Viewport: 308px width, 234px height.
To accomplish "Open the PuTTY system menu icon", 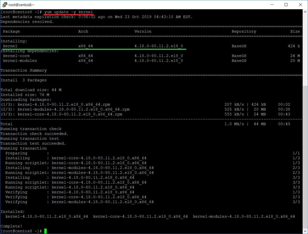I will pos(5,5).
